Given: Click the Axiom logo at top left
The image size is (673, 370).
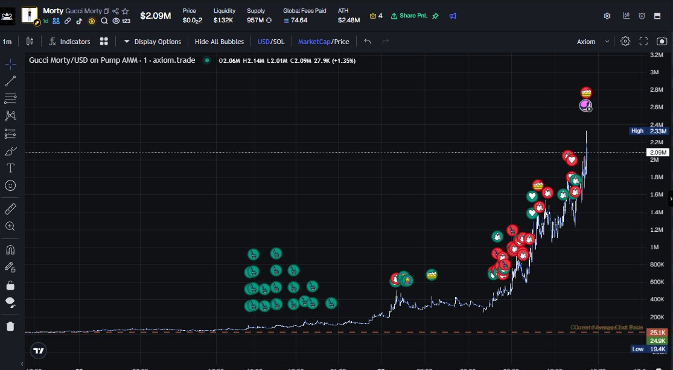Looking at the screenshot, I should (x=7, y=16).
